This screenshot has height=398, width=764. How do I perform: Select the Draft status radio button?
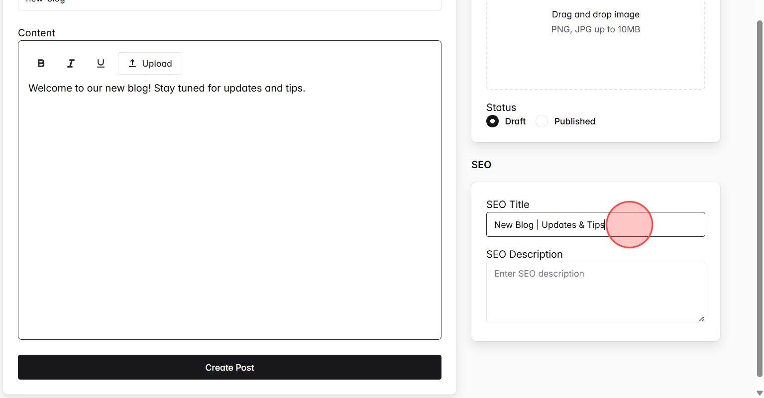tap(492, 121)
